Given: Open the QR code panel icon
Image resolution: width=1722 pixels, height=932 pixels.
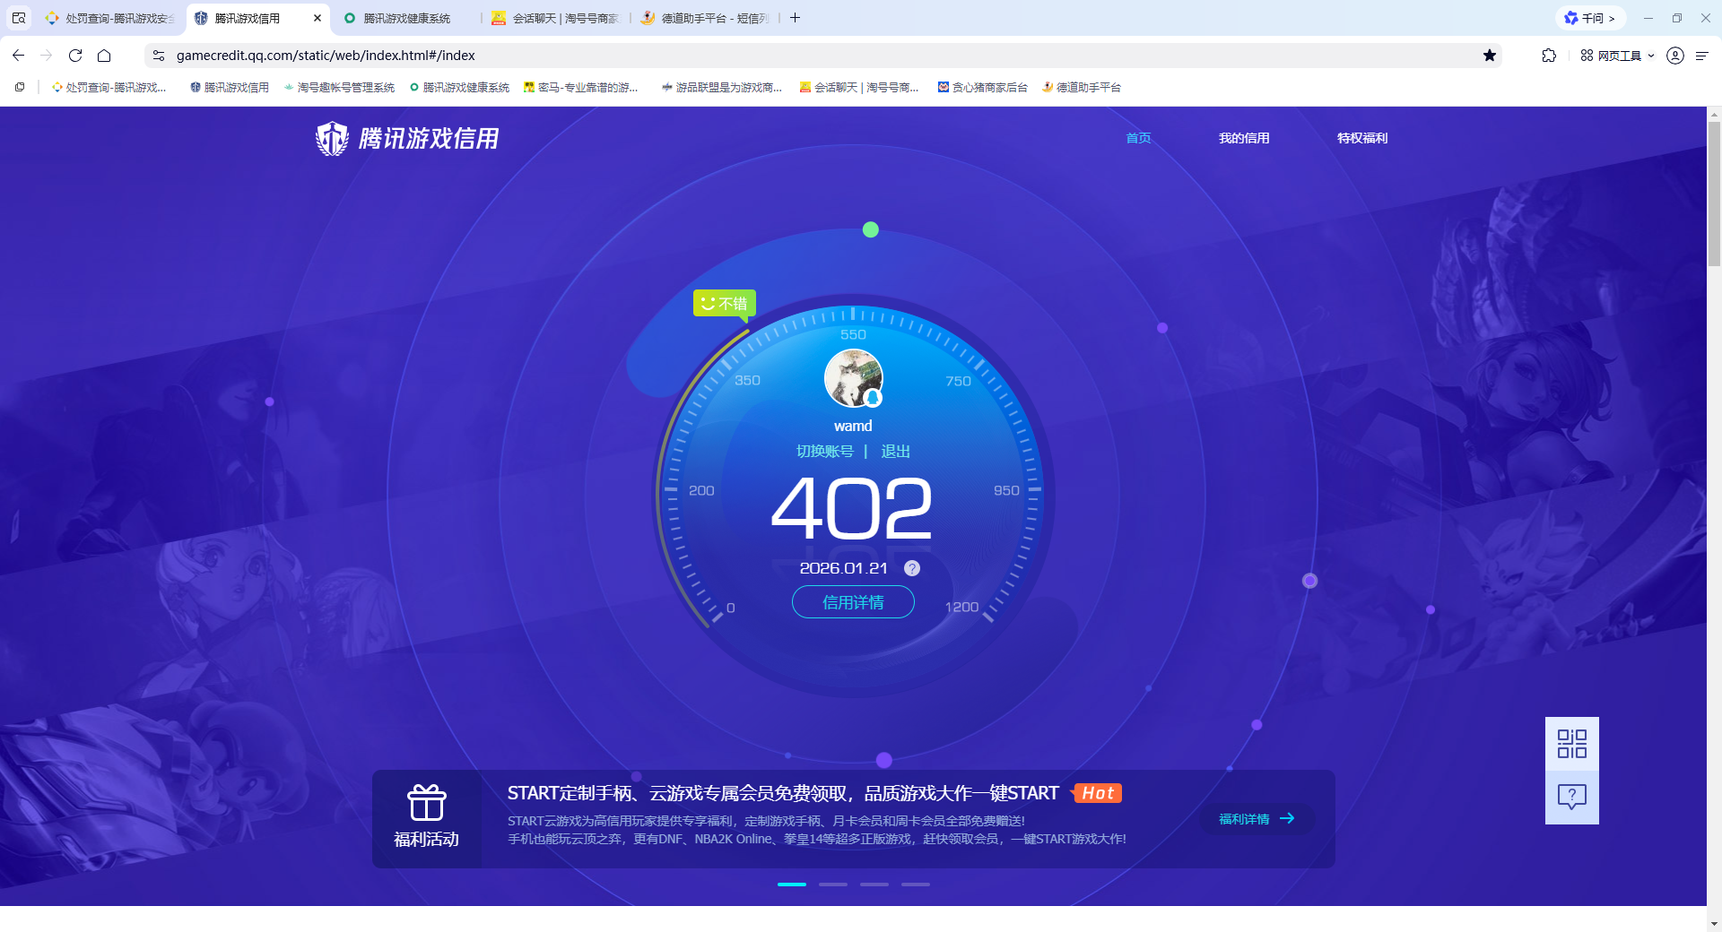Looking at the screenshot, I should 1570,743.
